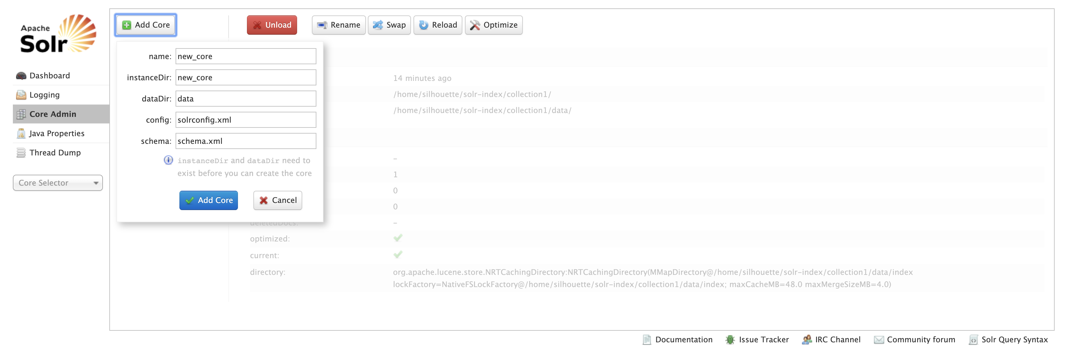The width and height of the screenshot is (1072, 359).
Task: Click the Swap cores button
Action: click(389, 25)
